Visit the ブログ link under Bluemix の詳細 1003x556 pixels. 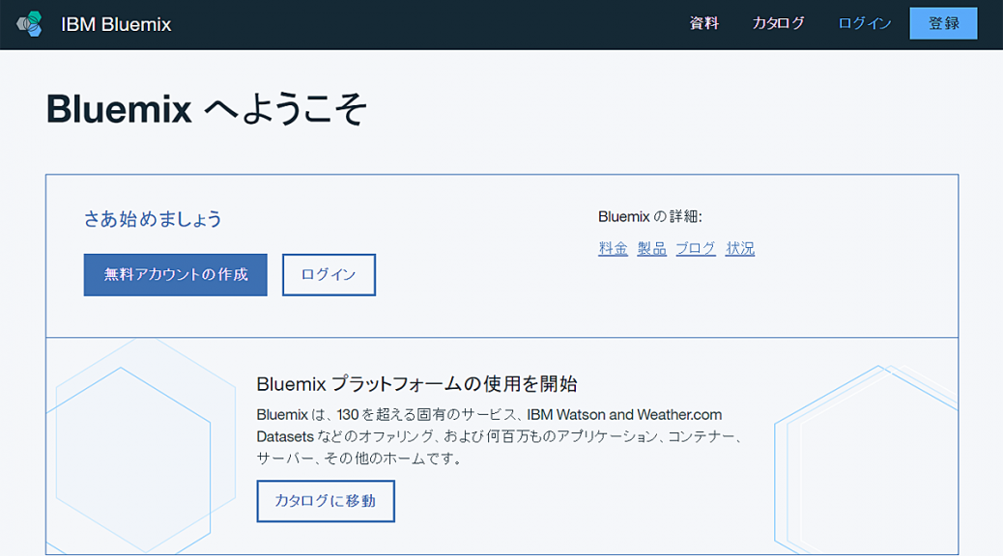[695, 248]
